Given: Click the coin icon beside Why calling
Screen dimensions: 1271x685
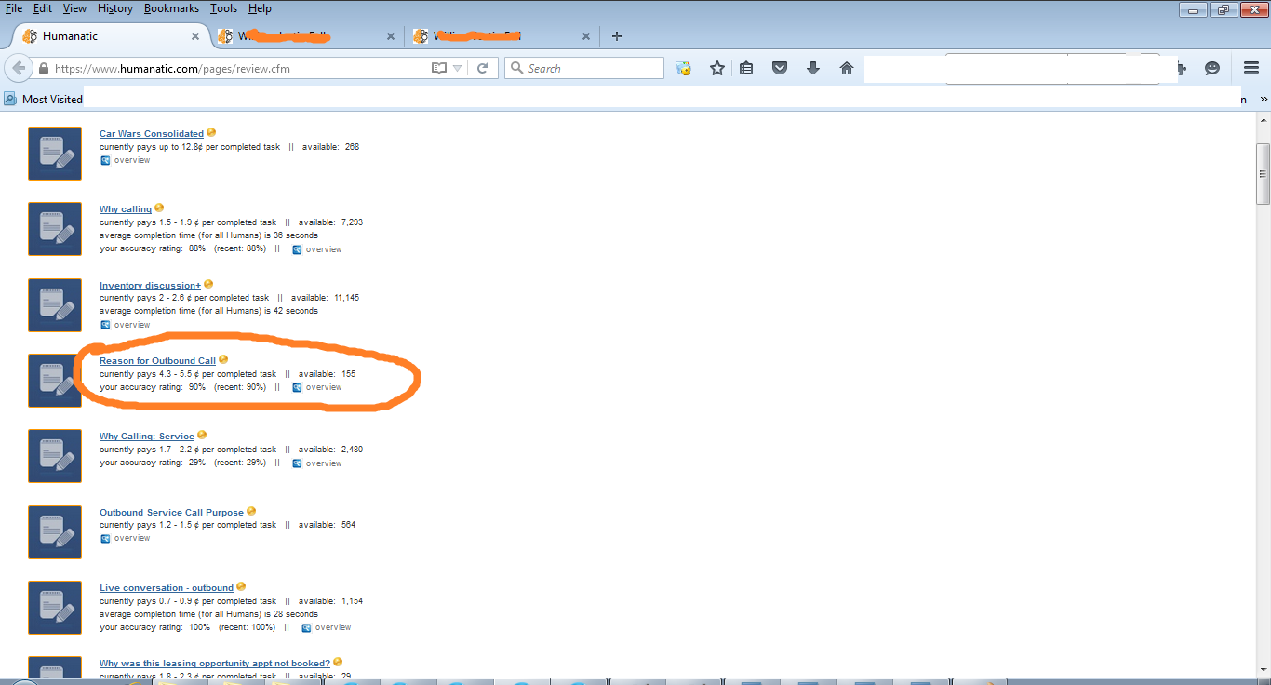Looking at the screenshot, I should coord(159,208).
